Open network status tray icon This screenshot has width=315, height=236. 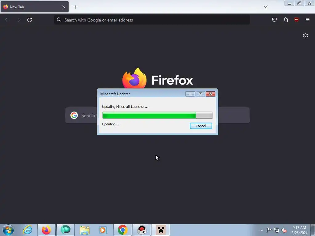277,230
